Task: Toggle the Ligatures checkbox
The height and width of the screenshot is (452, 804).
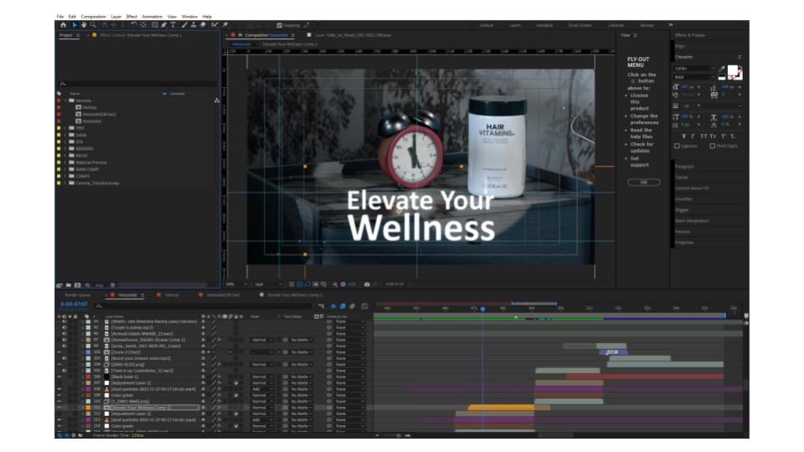Action: pos(678,146)
